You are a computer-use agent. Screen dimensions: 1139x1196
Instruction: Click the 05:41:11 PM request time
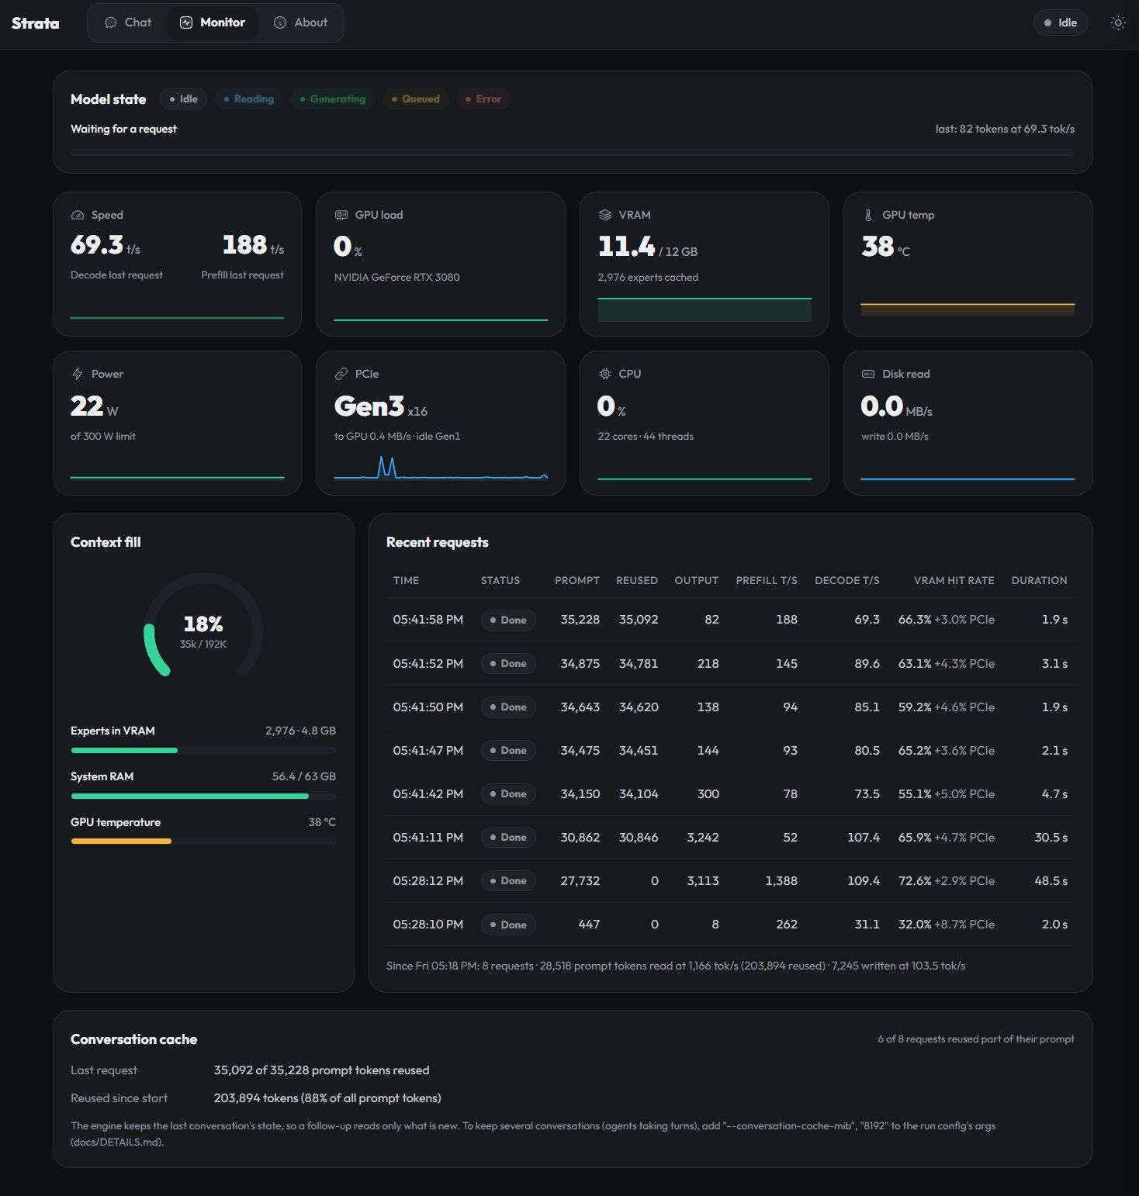click(428, 838)
